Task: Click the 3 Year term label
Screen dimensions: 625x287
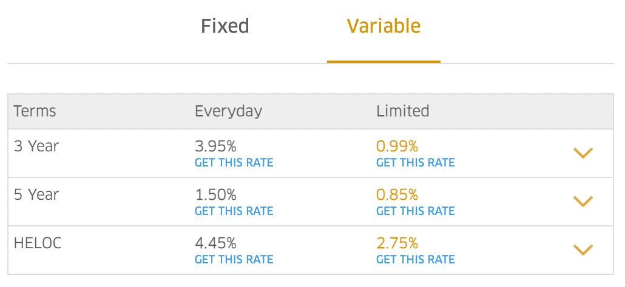Action: point(36,146)
